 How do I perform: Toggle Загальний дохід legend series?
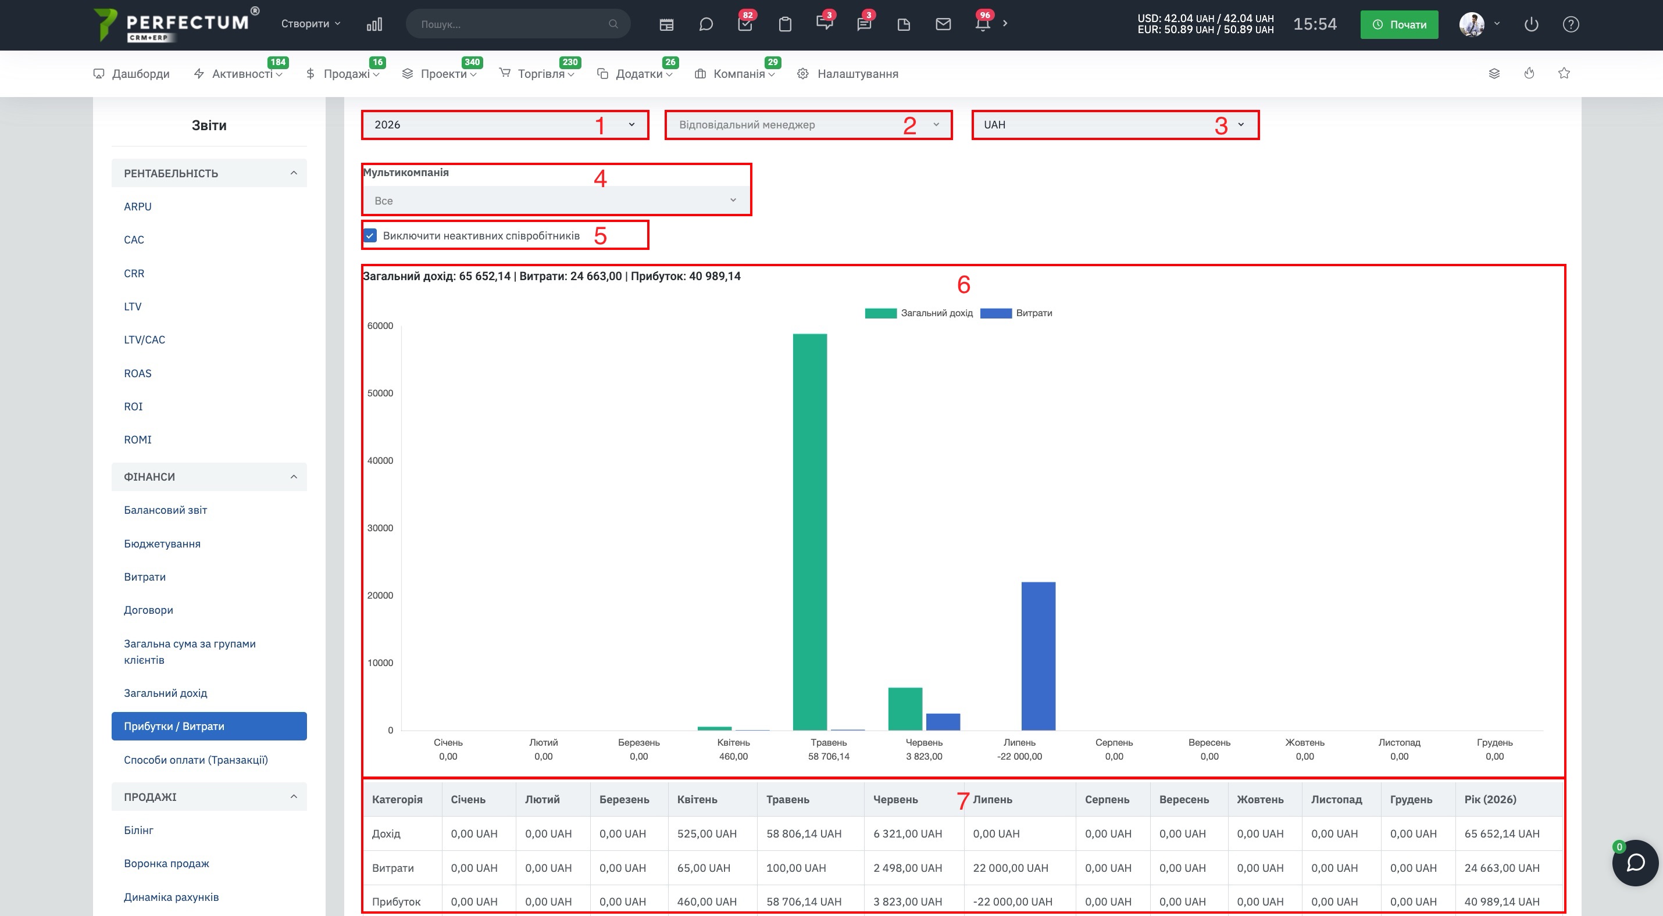point(919,313)
